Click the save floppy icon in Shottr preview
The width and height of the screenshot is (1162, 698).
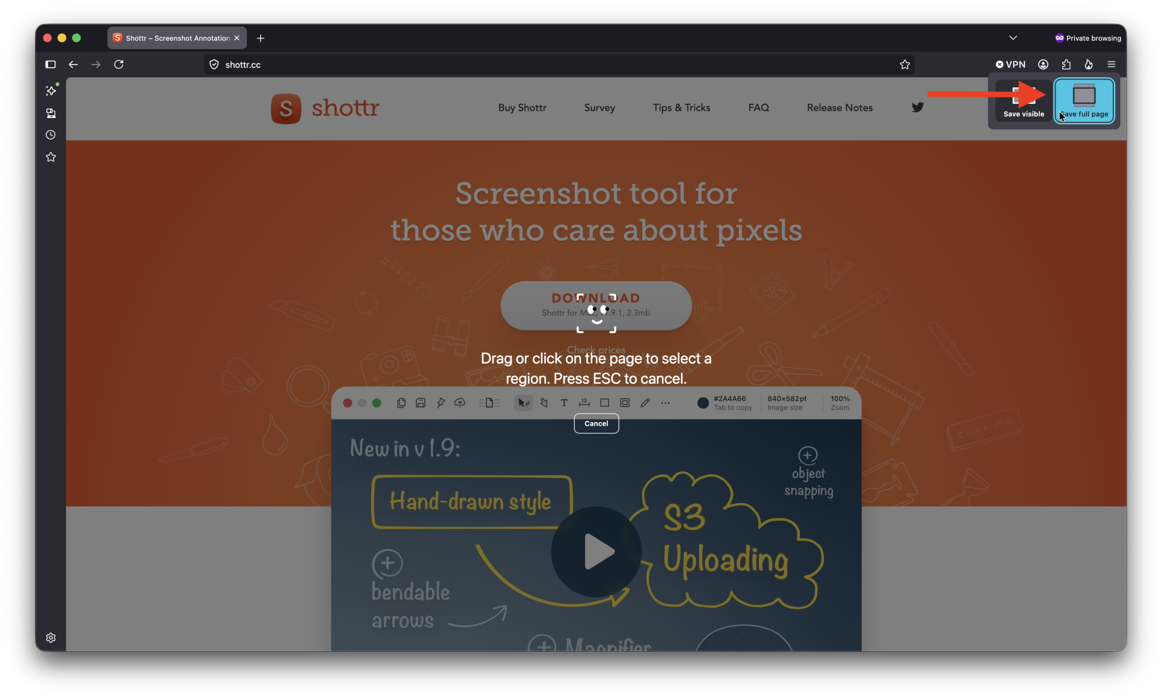420,403
